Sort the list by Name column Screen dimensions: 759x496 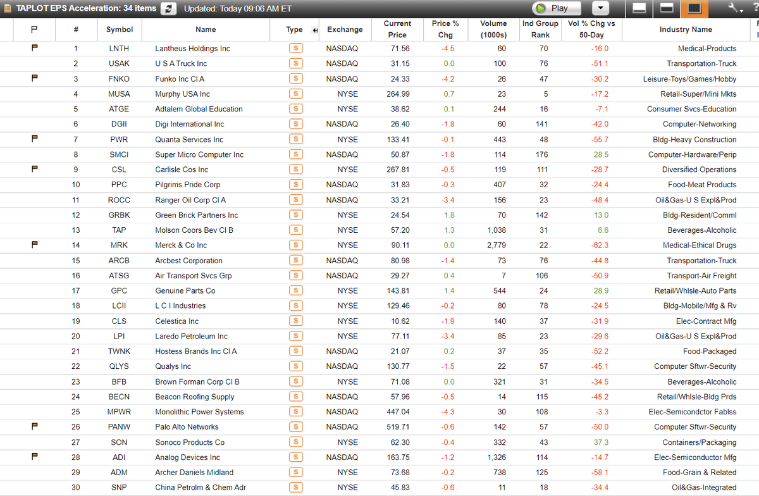206,30
